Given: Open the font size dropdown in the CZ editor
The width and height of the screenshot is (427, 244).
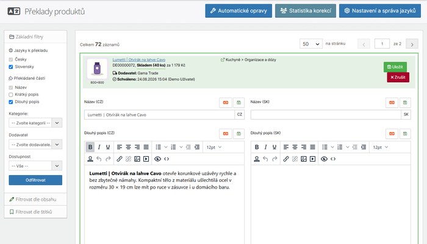Looking at the screenshot, I should pos(214,148).
